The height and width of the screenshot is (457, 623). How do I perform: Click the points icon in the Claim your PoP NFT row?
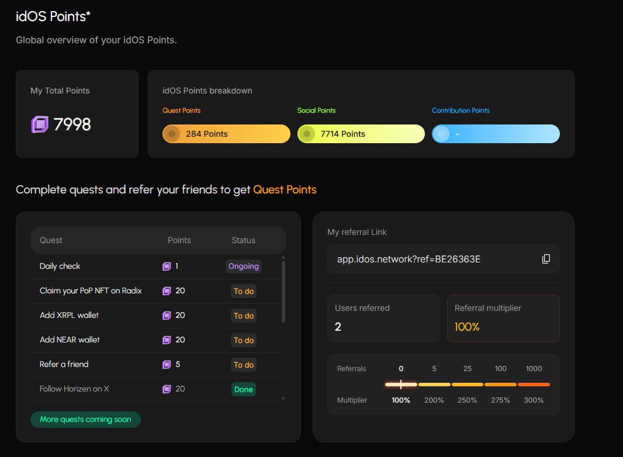167,291
